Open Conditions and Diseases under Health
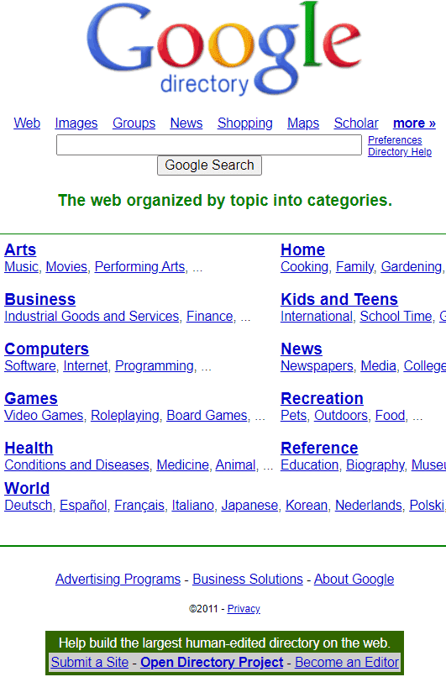The width and height of the screenshot is (446, 677). coord(76,465)
